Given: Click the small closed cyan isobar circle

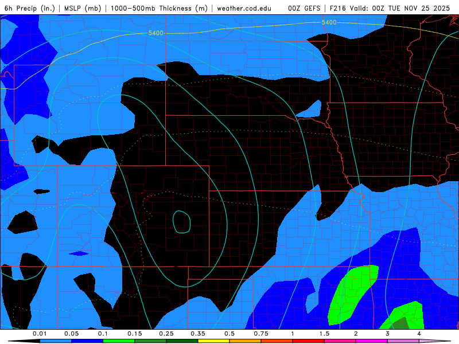Looking at the screenshot, I should 181,222.
